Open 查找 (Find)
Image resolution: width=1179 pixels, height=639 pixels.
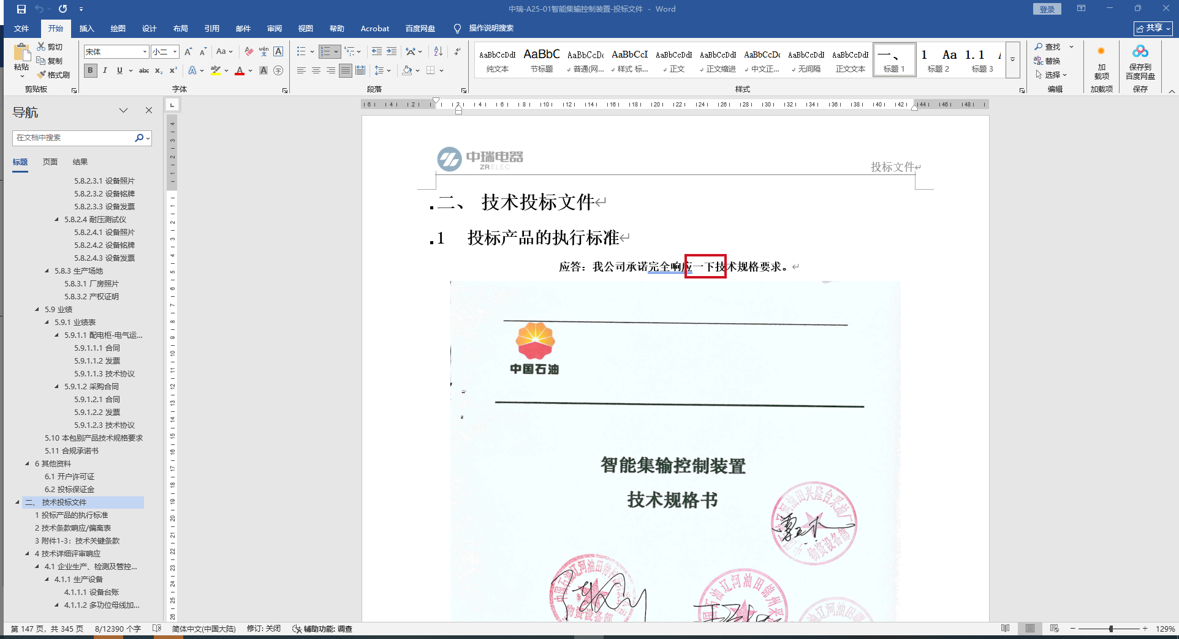[1047, 47]
